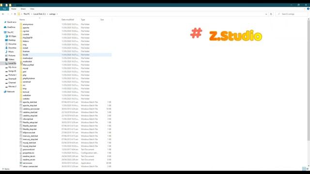Viewport: 310px width, 174px height.
Task: Click folder name 'locale'
Action: pos(25,55)
